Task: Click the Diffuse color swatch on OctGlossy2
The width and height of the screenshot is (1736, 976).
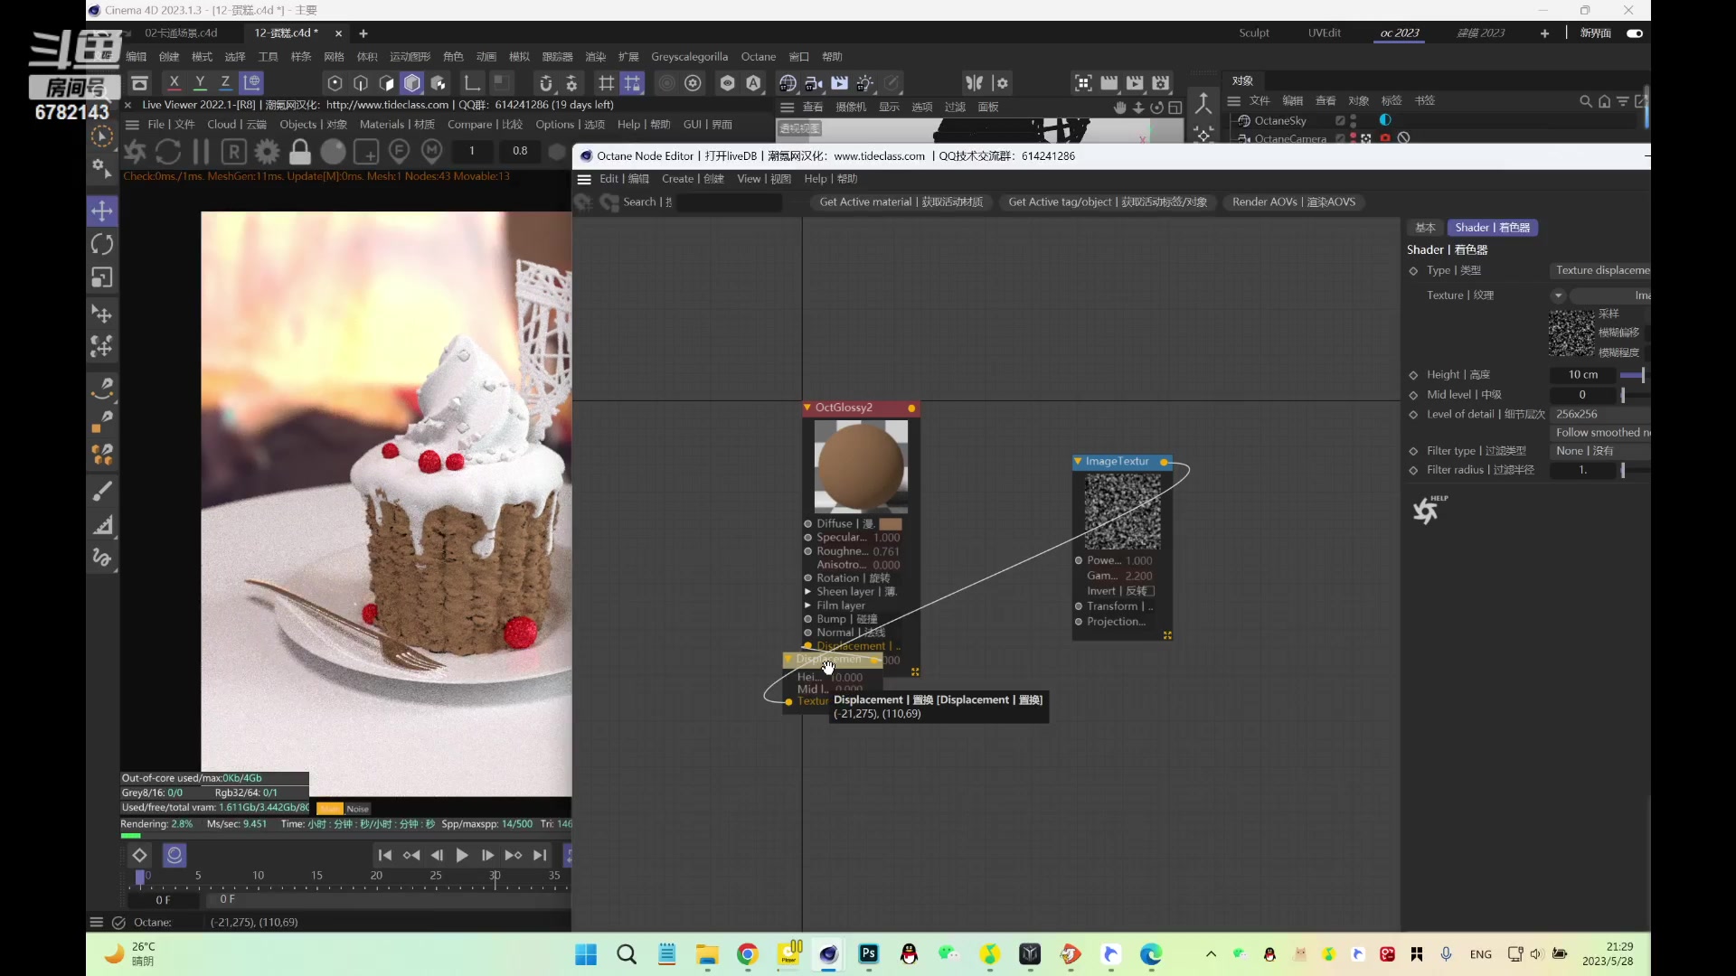Action: point(891,524)
